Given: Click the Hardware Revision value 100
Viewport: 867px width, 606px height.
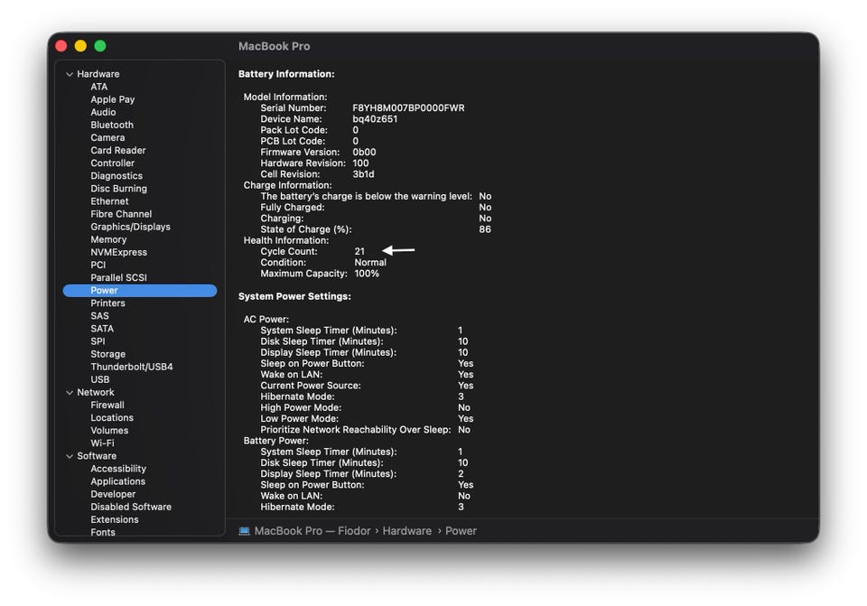Looking at the screenshot, I should coord(360,163).
